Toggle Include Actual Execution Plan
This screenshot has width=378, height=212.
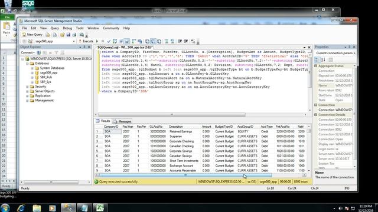tap(134, 41)
